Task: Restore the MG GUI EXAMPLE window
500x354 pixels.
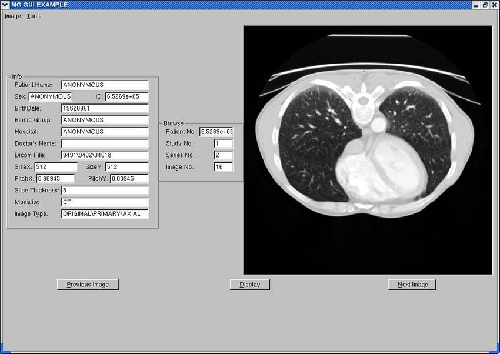Action: coord(485,5)
